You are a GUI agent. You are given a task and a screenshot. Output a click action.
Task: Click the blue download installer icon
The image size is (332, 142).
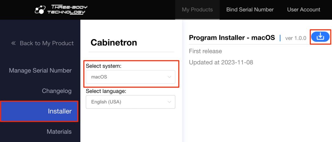click(320, 37)
